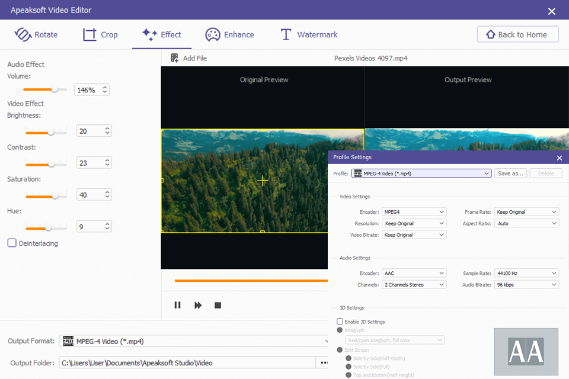Image resolution: width=569 pixels, height=379 pixels.
Task: Open the video Encoder MPEG4 dropdown
Action: pyautogui.click(x=414, y=212)
